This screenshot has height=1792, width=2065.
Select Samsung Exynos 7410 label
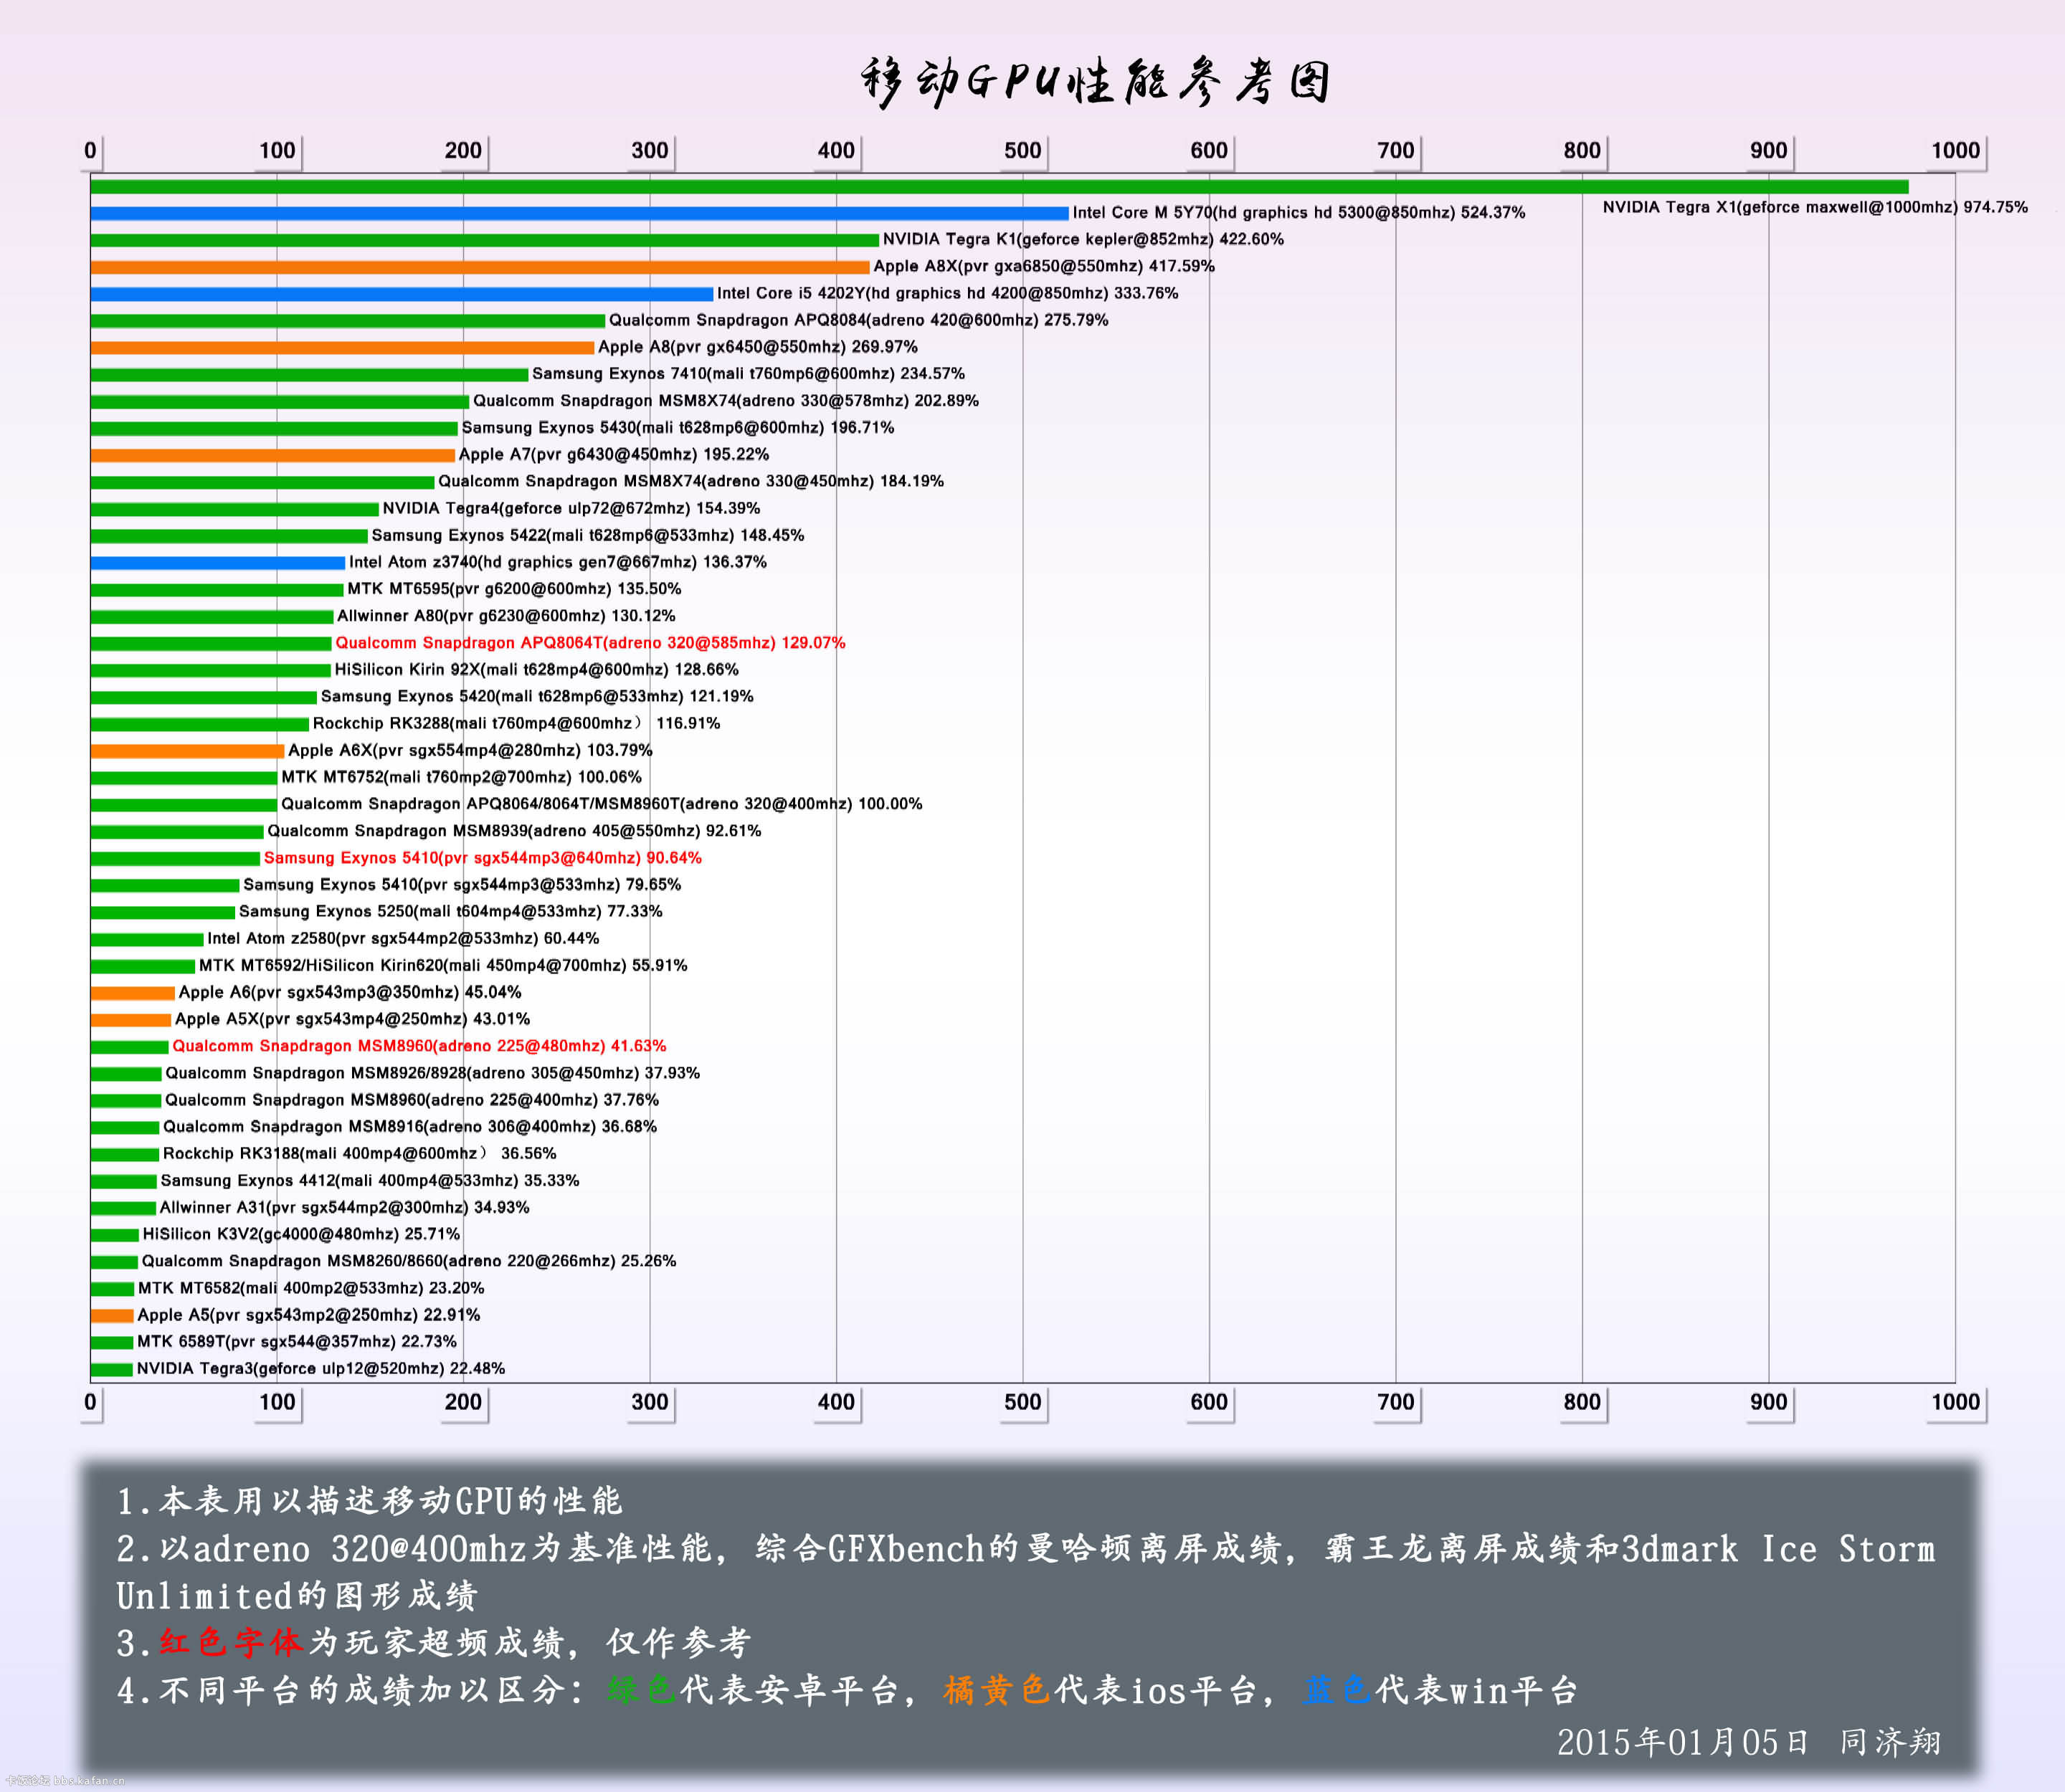[x=749, y=373]
